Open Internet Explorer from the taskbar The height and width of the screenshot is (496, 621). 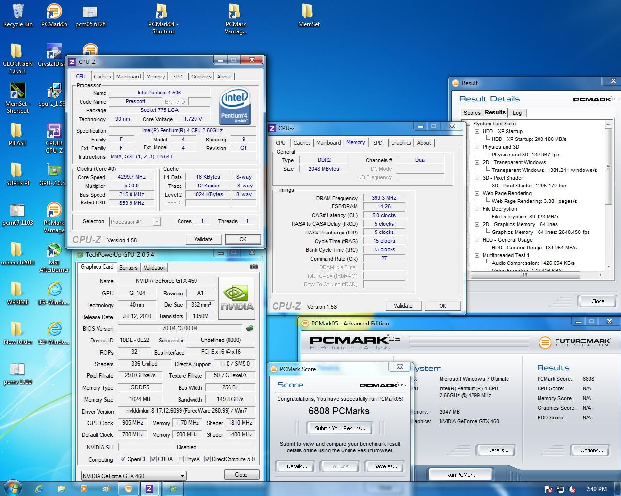40,489
